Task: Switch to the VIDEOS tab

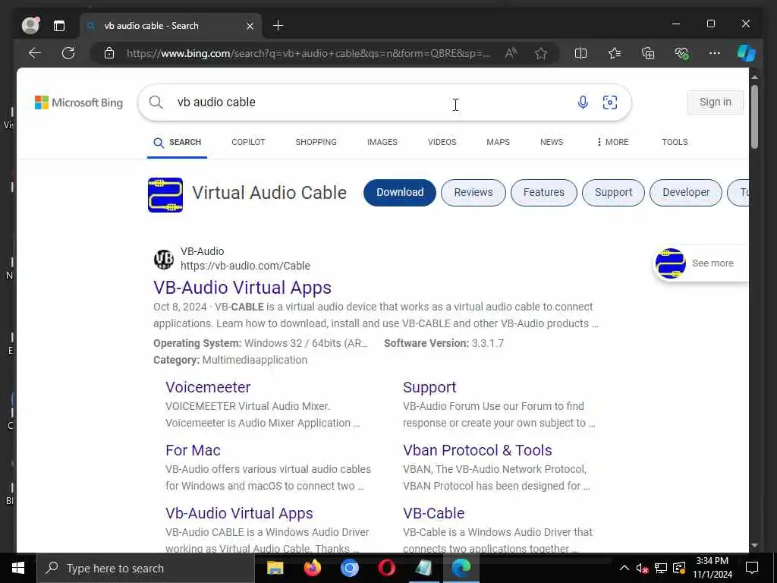Action: click(x=442, y=142)
